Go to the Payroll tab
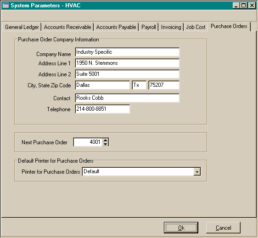This screenshot has height=238, width=258. coord(149,27)
